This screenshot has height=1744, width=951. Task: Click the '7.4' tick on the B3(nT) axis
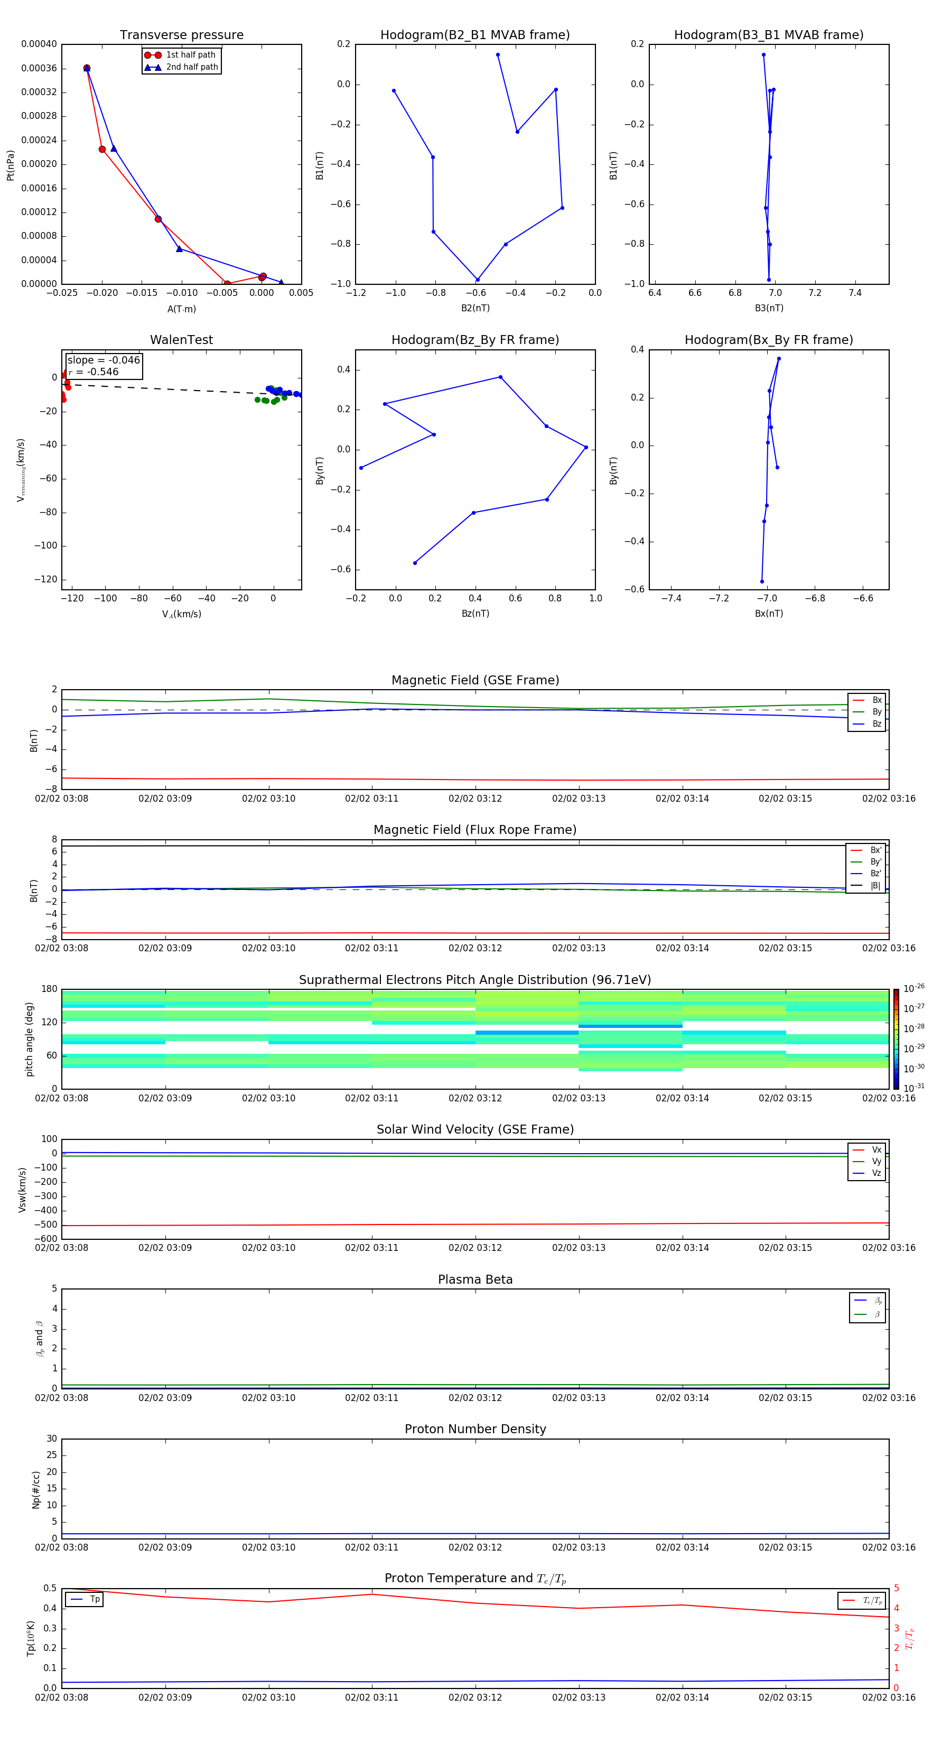tap(855, 293)
